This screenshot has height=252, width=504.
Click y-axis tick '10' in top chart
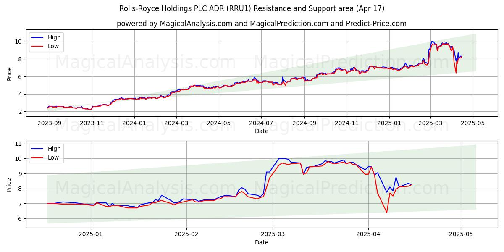coord(18,42)
